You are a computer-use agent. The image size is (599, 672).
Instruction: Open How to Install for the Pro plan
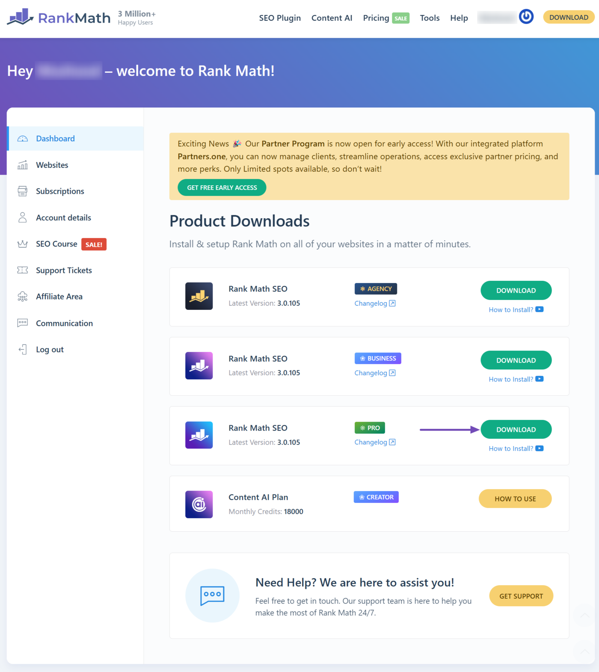[x=511, y=449]
